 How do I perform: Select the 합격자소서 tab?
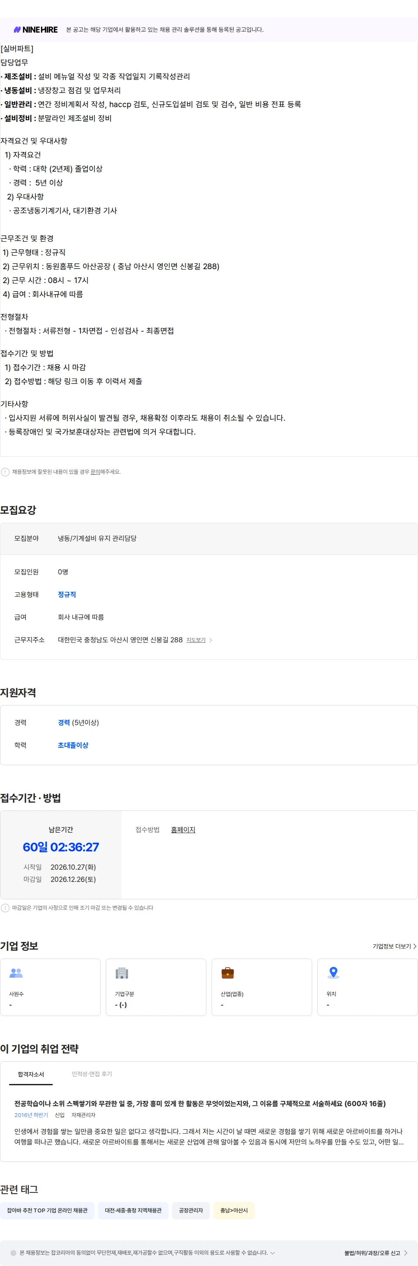pos(31,1074)
